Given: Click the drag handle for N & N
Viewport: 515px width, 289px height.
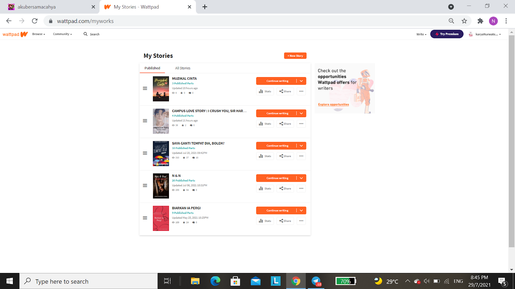Looking at the screenshot, I should pos(145,186).
